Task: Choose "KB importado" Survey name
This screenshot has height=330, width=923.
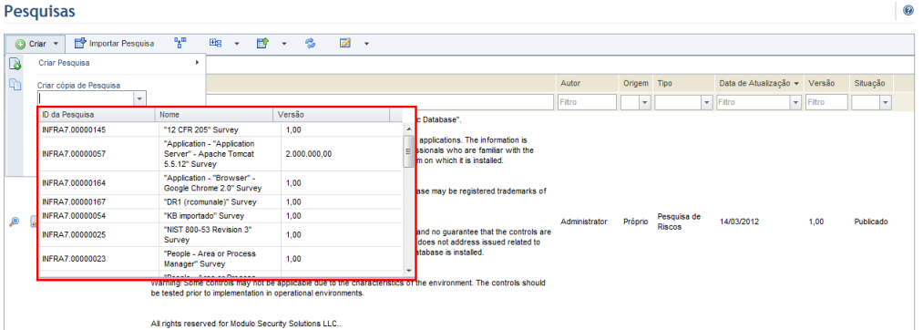Action: click(x=204, y=216)
